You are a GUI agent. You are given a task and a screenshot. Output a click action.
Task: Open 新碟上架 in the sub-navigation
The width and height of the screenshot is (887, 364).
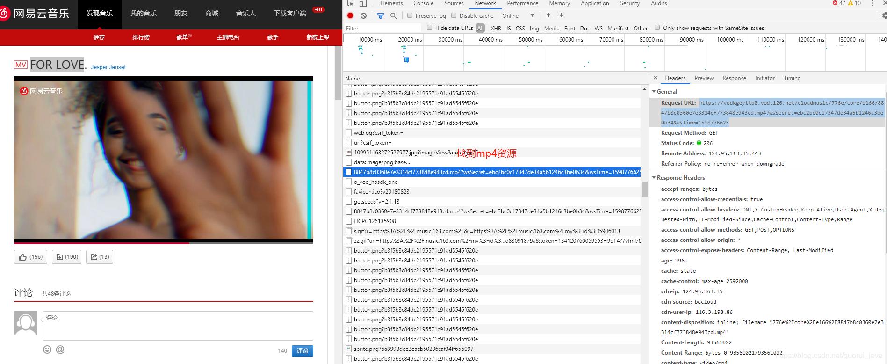coord(318,37)
